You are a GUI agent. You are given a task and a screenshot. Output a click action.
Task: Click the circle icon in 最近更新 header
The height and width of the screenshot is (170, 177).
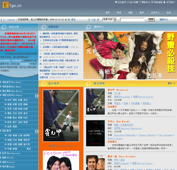click(x=88, y=83)
